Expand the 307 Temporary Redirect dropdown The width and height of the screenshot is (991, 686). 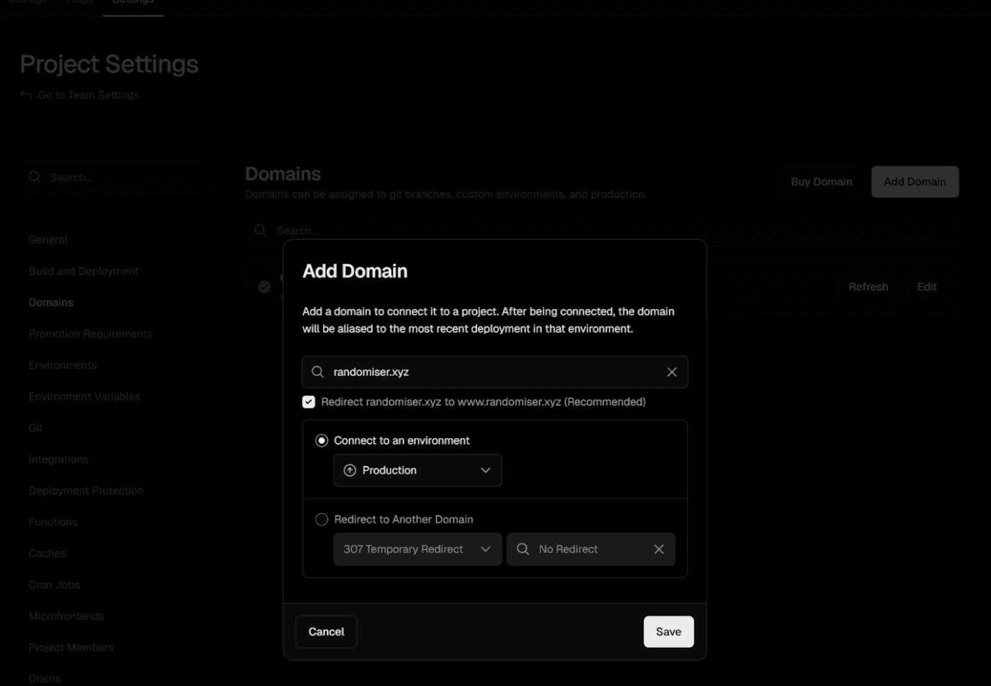click(x=417, y=548)
